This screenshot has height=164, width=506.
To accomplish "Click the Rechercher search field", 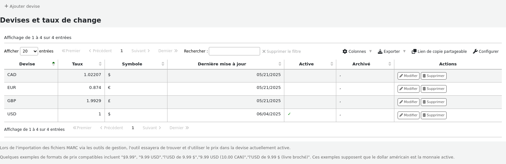I will coord(234,51).
